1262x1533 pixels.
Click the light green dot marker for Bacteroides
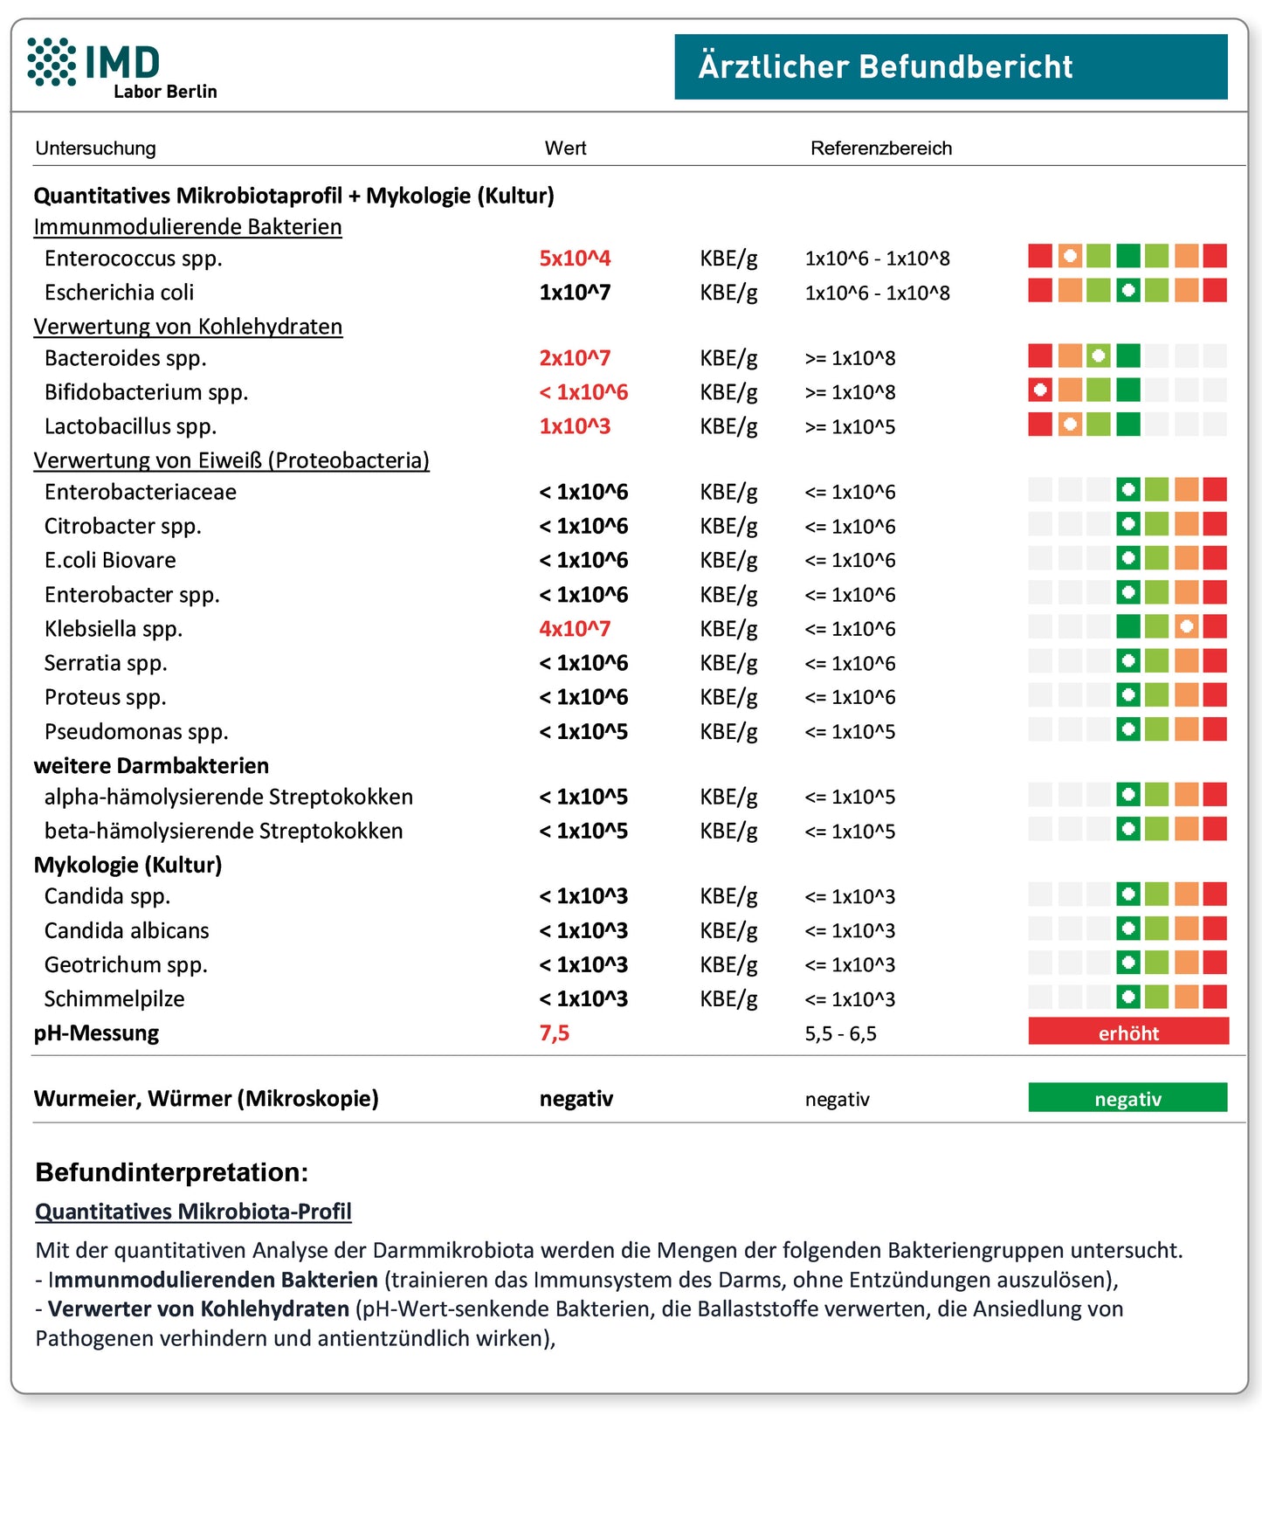1099,356
